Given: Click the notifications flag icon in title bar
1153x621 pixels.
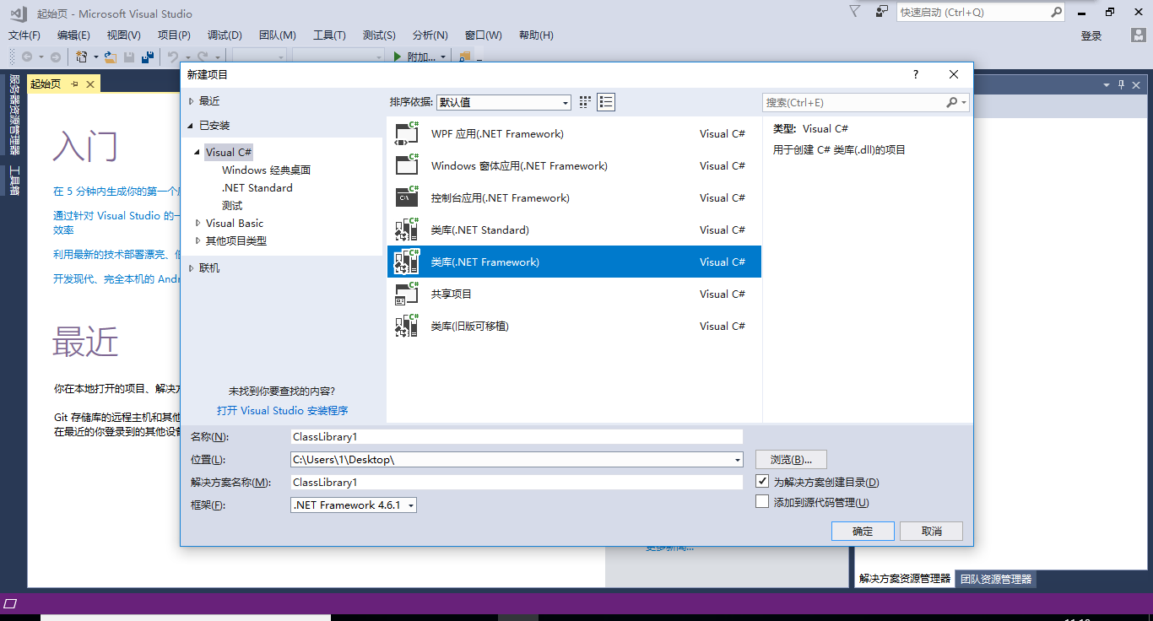Looking at the screenshot, I should (x=855, y=12).
